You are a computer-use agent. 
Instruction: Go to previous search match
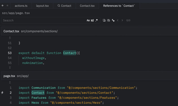point(118,20)
